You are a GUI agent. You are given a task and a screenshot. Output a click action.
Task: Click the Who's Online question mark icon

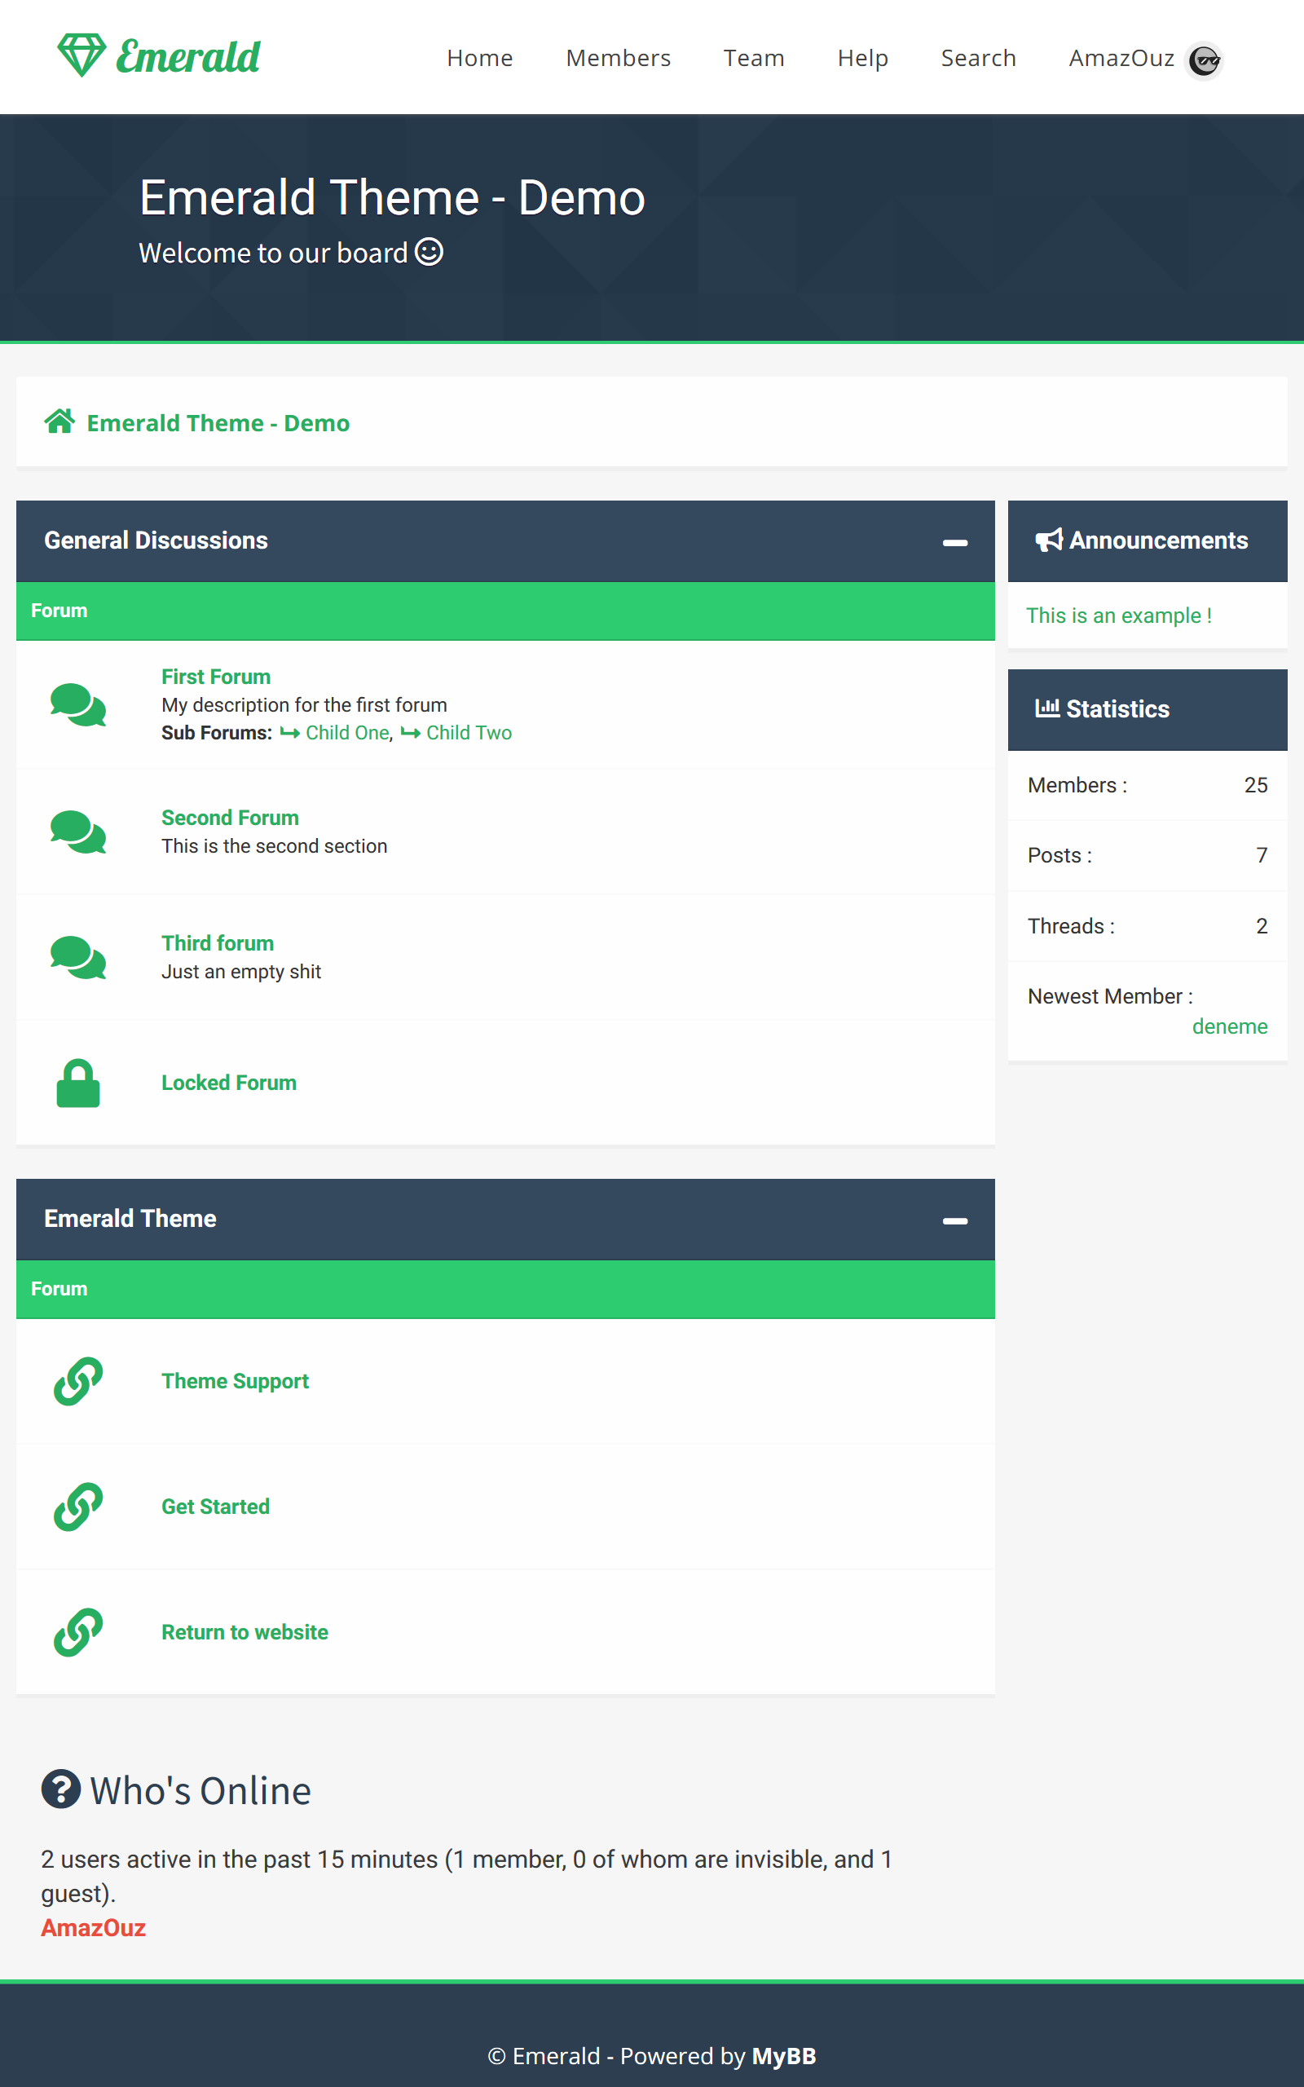(x=60, y=1789)
